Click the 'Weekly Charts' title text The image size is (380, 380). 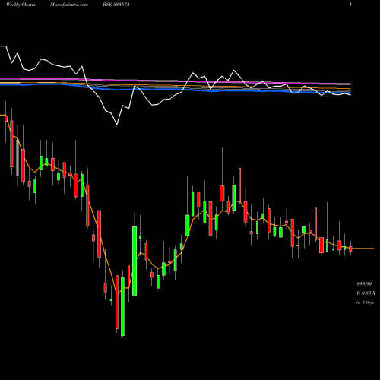pos(21,5)
